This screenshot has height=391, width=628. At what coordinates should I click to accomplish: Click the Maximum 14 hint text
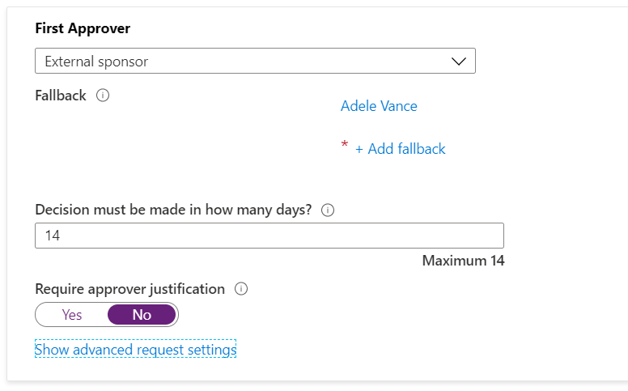point(463,261)
